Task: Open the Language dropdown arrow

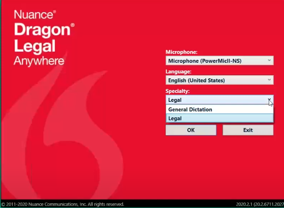Action: [269, 80]
